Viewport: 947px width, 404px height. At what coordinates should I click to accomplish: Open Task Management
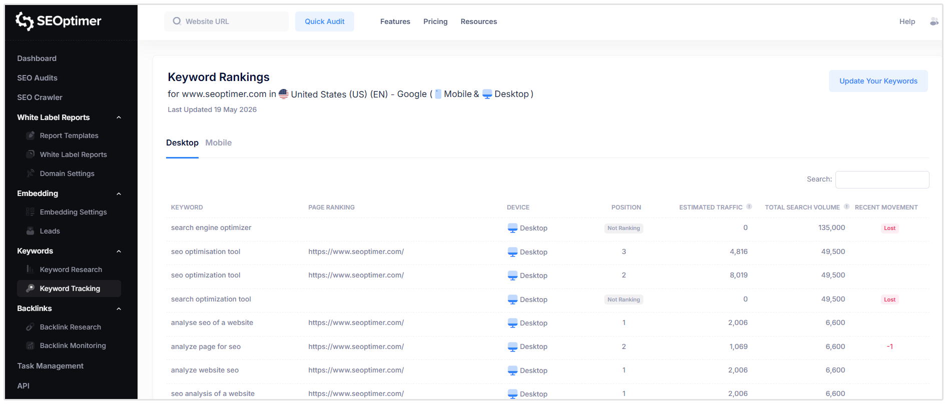pos(51,366)
